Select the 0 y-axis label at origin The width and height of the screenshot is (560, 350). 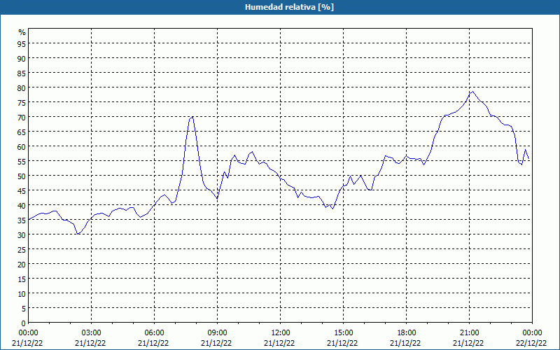tap(24, 323)
